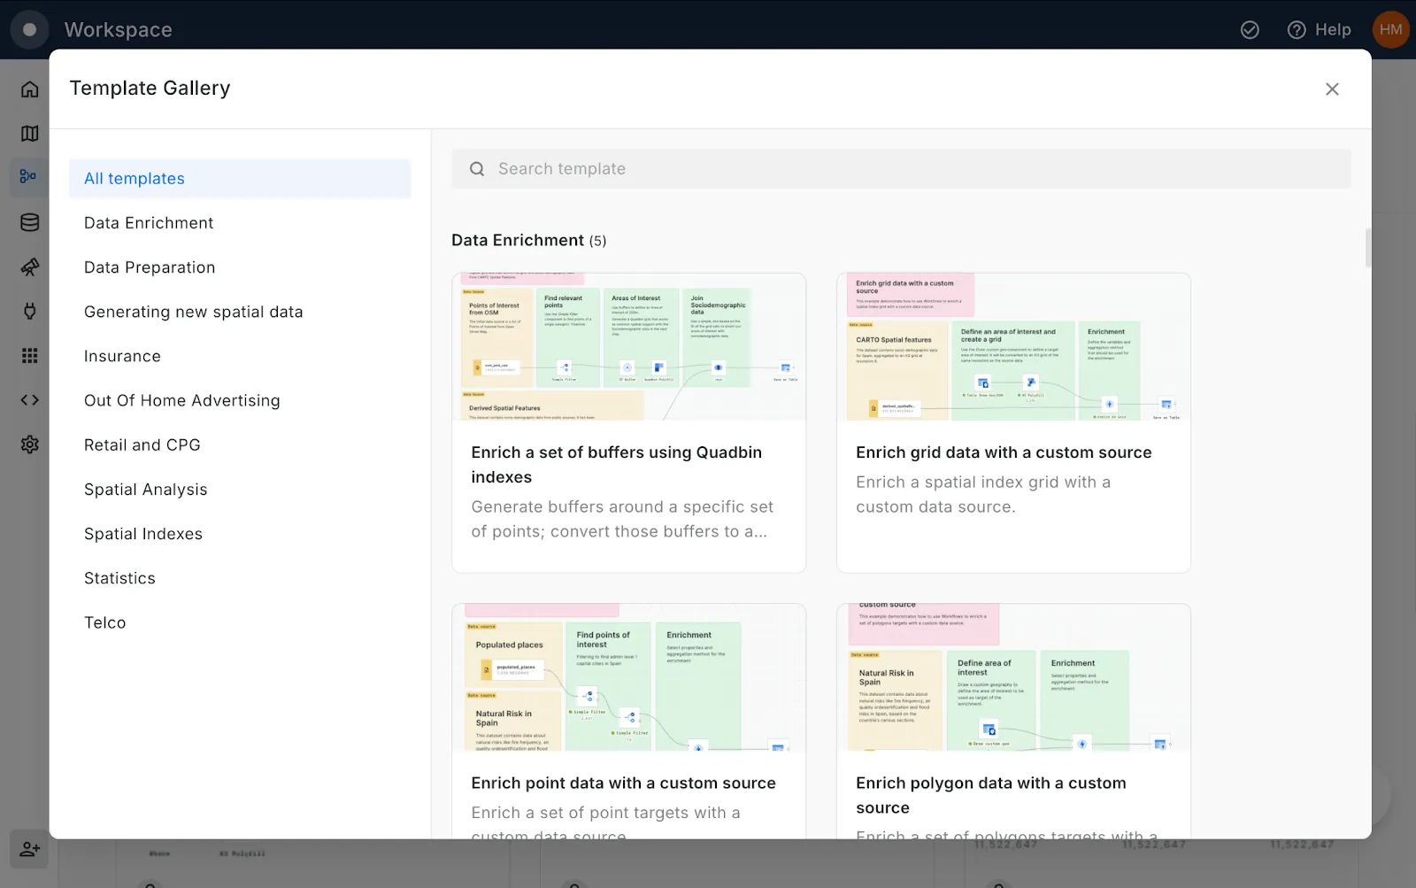
Task: Open Connections via the plug icon
Action: click(x=29, y=311)
